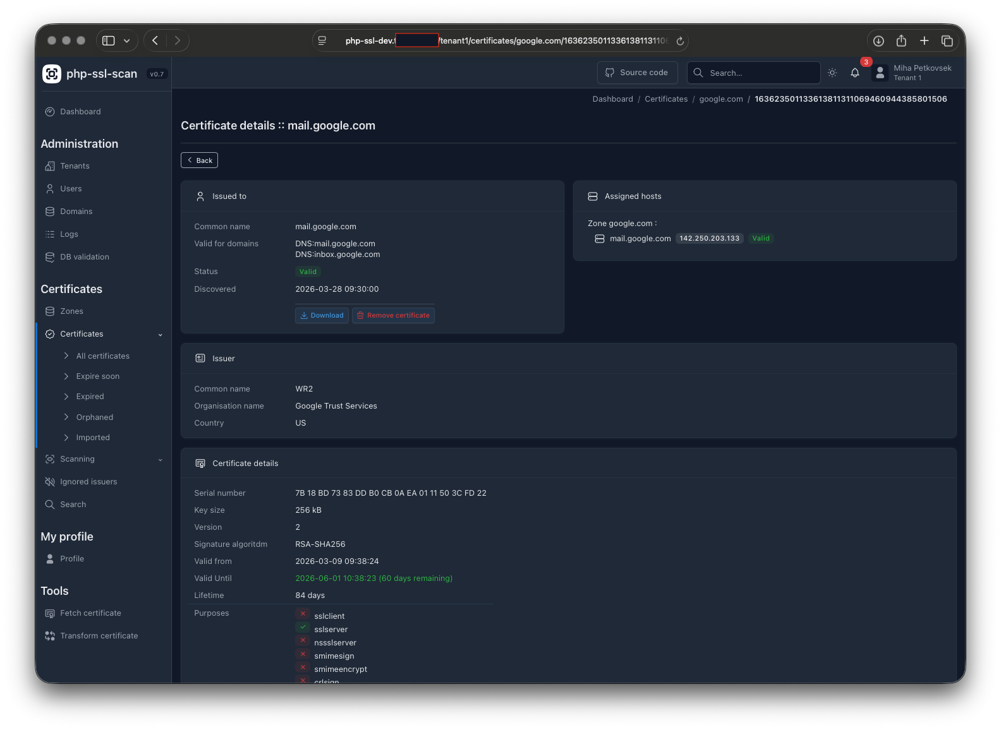
Task: Open Safari tab overview icon
Action: click(x=947, y=40)
